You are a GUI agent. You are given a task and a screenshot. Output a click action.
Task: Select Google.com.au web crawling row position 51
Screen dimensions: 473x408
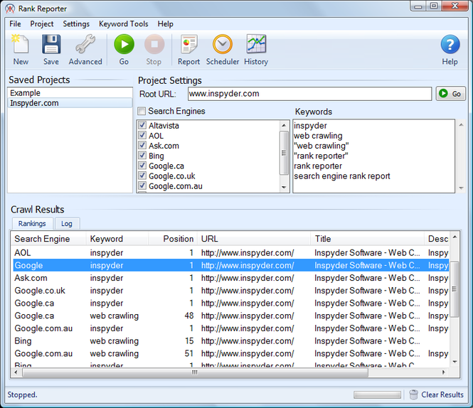click(x=230, y=353)
